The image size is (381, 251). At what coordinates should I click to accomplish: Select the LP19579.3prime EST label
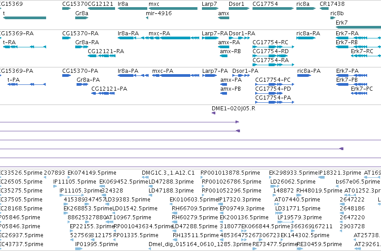[x=300, y=218]
